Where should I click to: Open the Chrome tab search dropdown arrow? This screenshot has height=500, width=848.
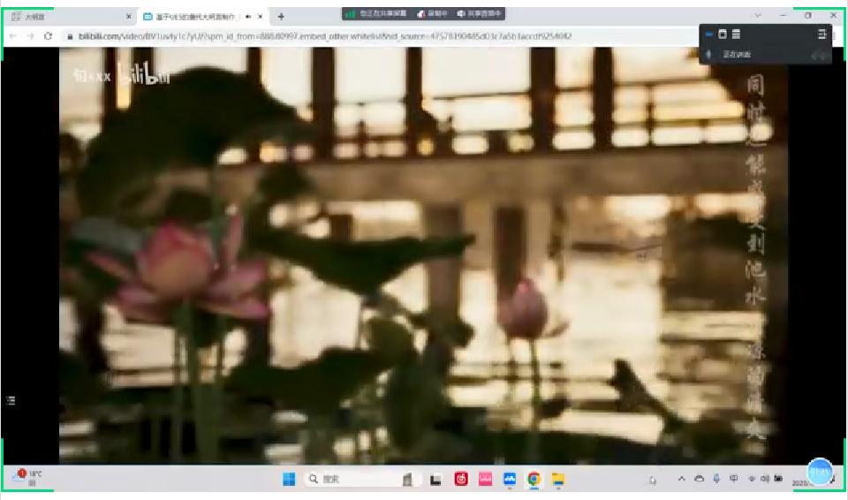coord(757,16)
